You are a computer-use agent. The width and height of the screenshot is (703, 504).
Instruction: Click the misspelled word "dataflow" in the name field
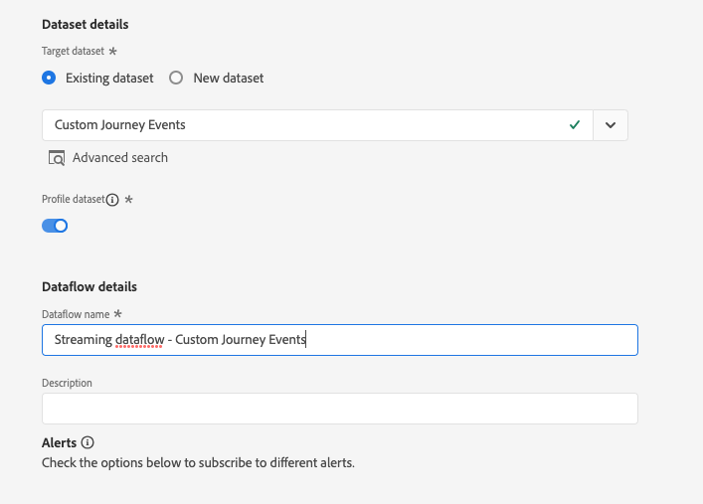coord(137,340)
